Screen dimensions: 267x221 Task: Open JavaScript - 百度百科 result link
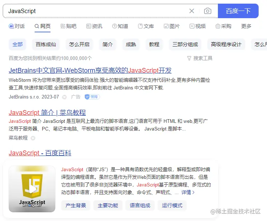point(40,153)
